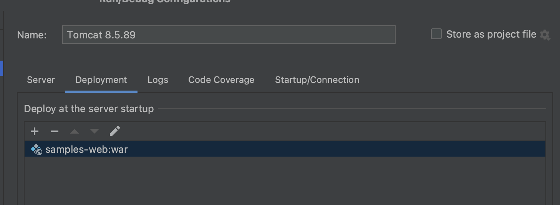This screenshot has height=205, width=560.
Task: Click the "Deploy at the server startup" heading
Action: pos(89,109)
